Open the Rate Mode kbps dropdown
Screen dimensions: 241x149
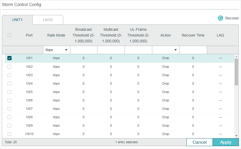pyautogui.click(x=57, y=50)
